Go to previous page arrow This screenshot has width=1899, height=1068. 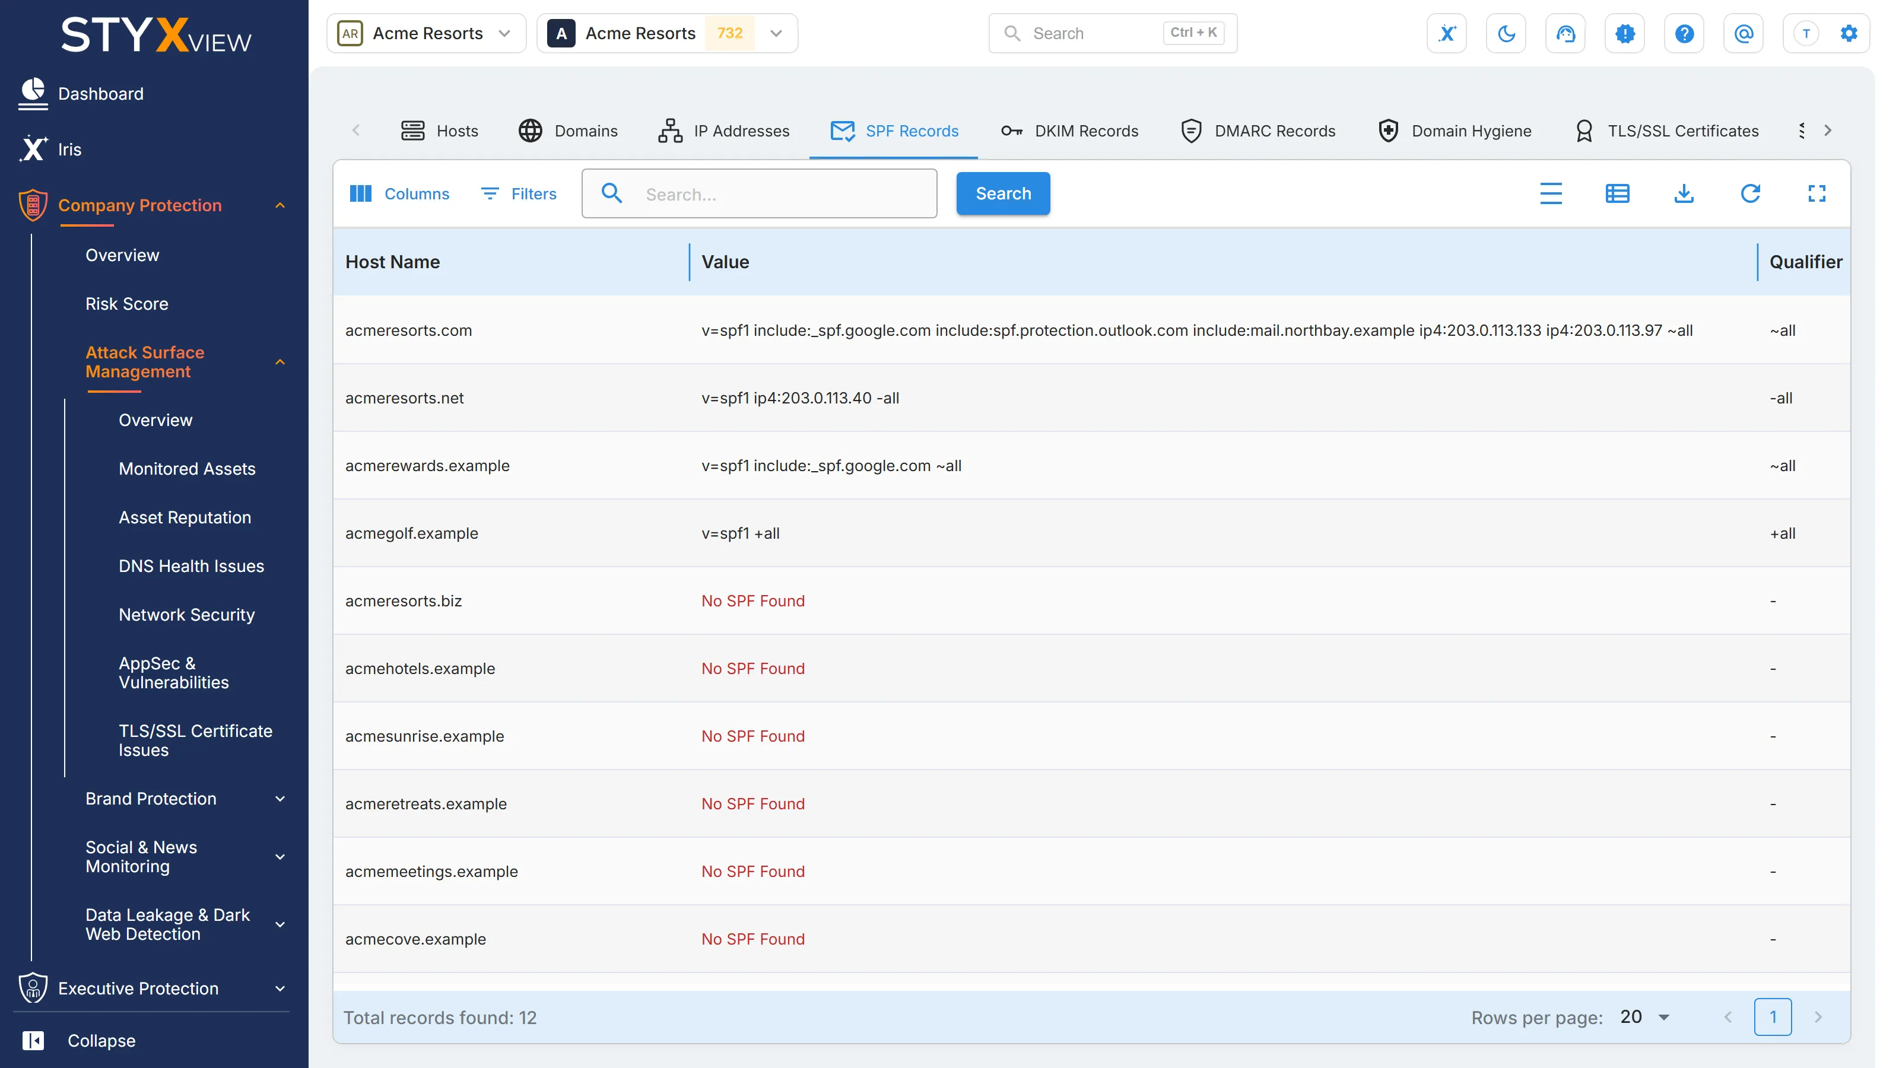click(x=1728, y=1017)
